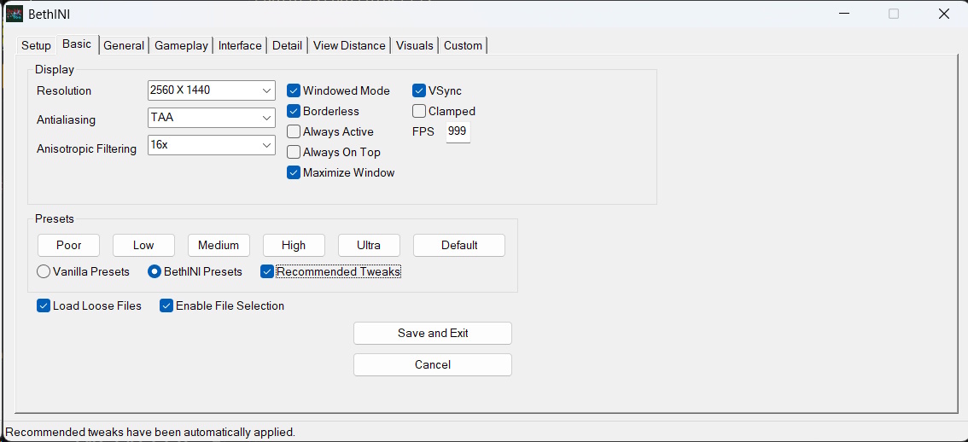This screenshot has width=968, height=442.
Task: Turn off the VSync checkbox
Action: coord(419,90)
